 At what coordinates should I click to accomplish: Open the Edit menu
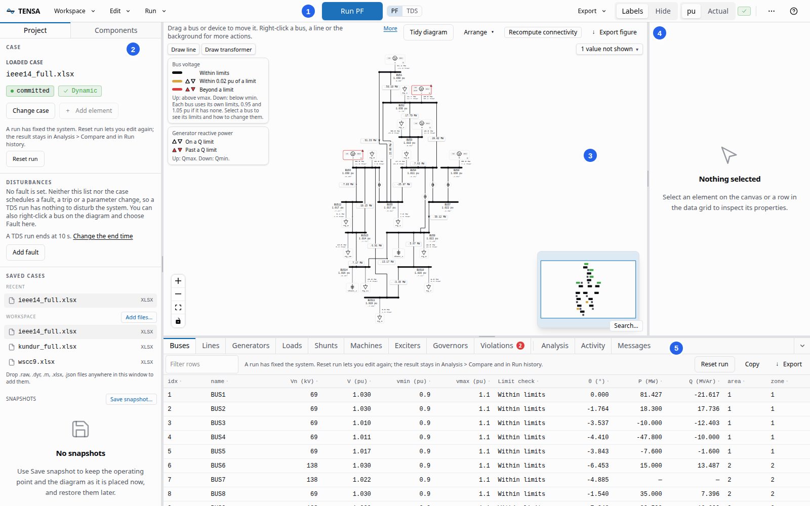click(x=120, y=11)
